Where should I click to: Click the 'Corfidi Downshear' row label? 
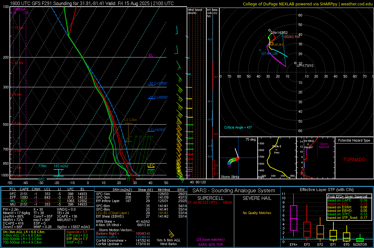click(x=111, y=241)
